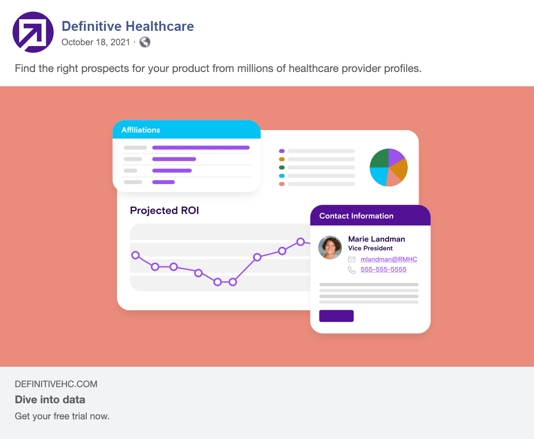The width and height of the screenshot is (534, 439).
Task: Click the Dive into data headline
Action: (50, 400)
